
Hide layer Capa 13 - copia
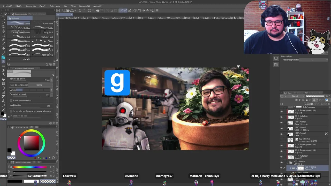click(281, 123)
